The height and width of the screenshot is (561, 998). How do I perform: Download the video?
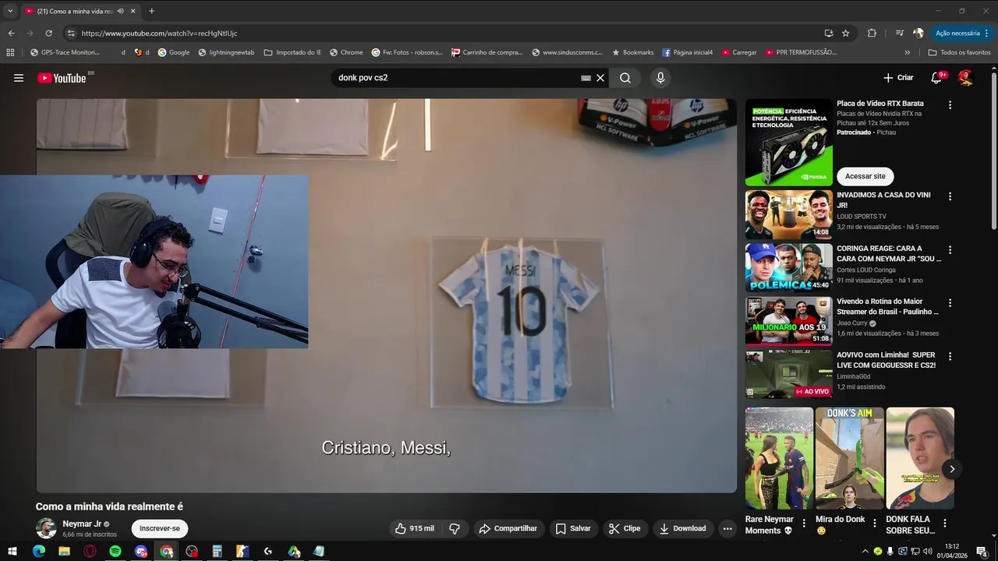click(682, 528)
